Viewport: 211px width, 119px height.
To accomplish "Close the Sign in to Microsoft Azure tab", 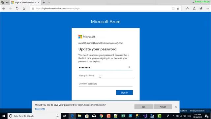I will pyautogui.click(x=39, y=2).
